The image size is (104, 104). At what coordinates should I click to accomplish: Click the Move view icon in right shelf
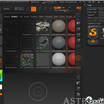pos(78,83)
